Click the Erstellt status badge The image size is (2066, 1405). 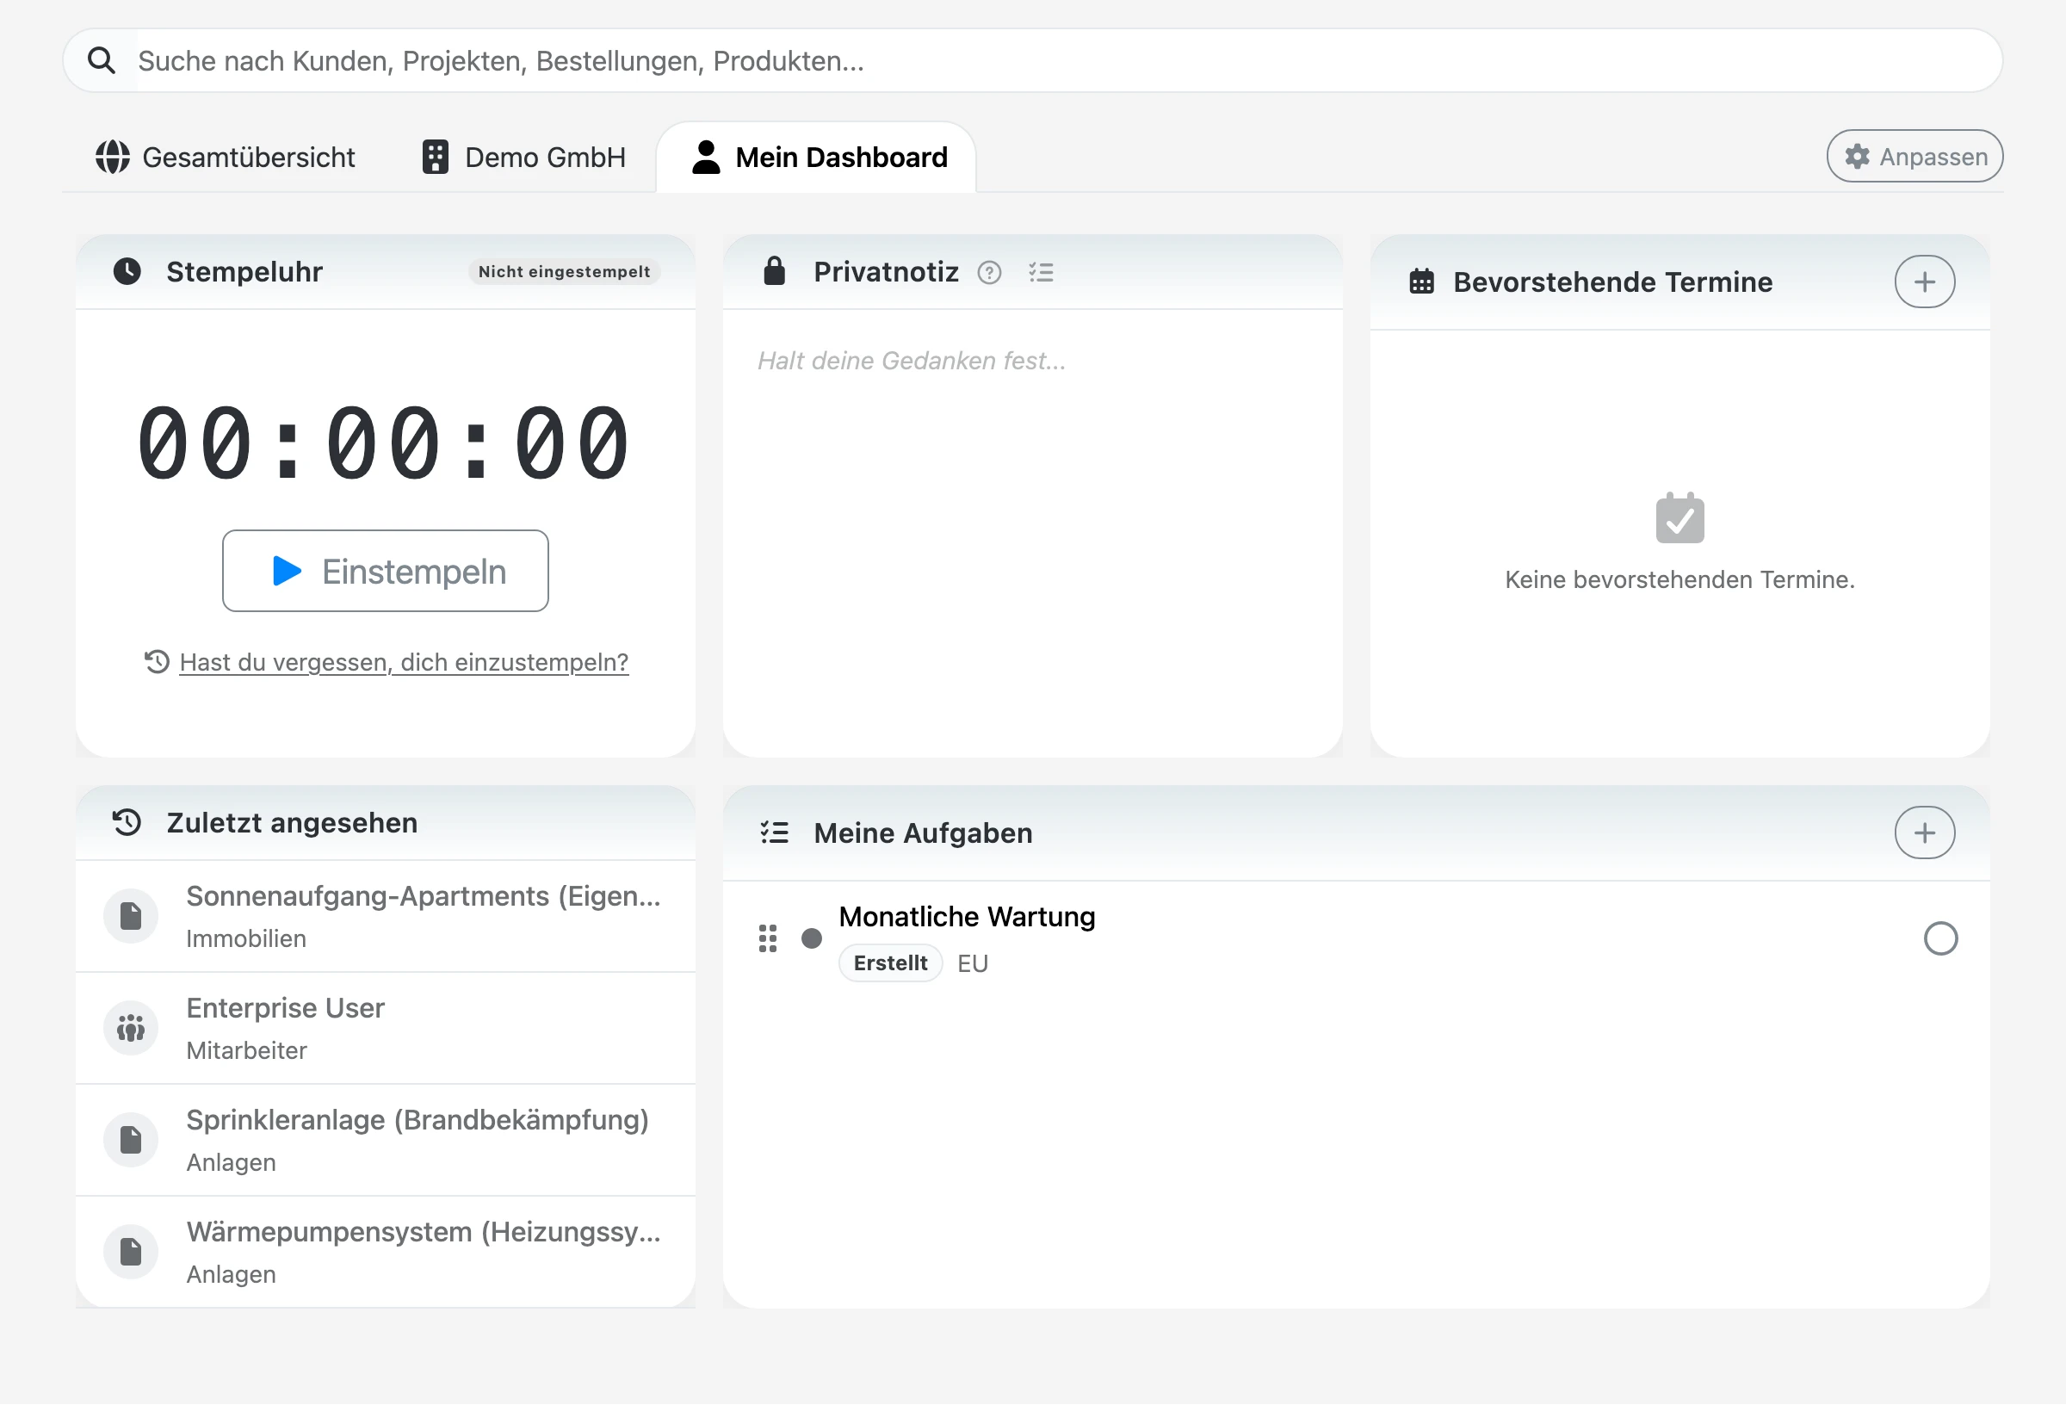pos(890,962)
